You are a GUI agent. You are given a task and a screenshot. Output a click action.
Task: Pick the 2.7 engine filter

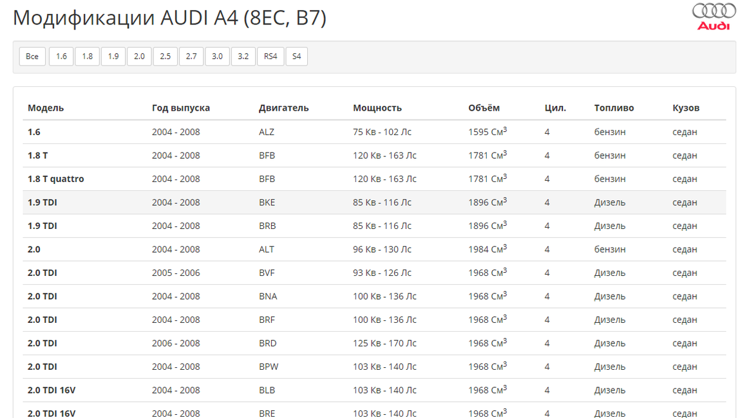click(191, 57)
